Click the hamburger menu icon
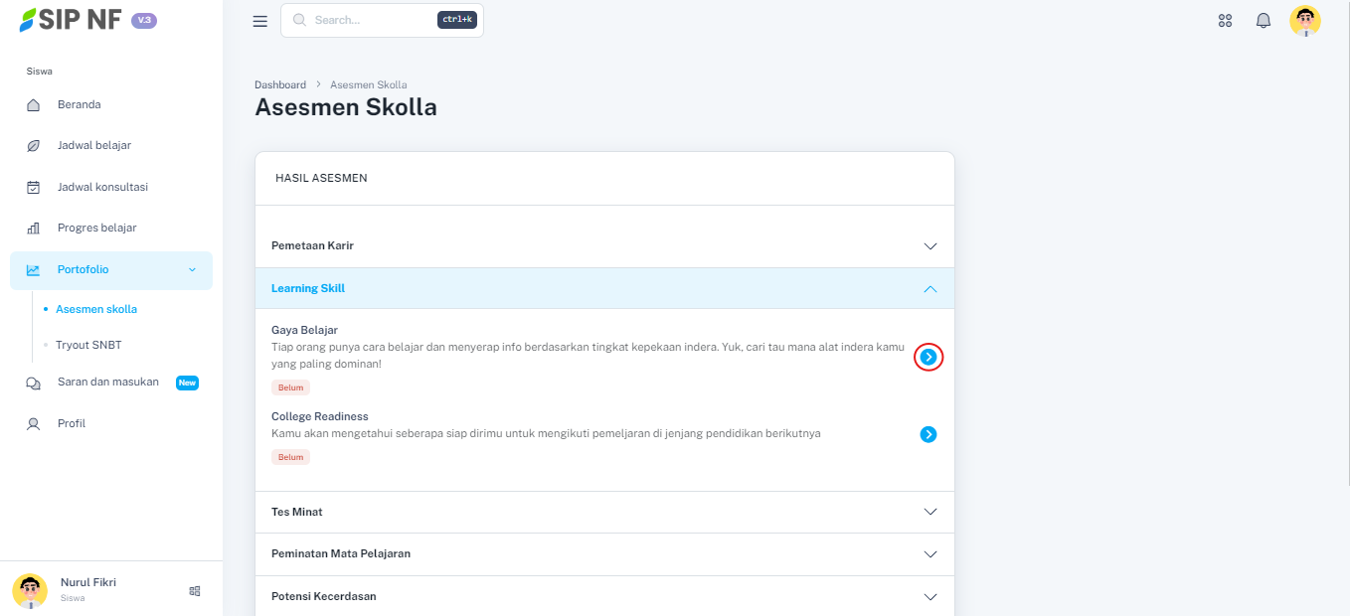The width and height of the screenshot is (1350, 616). pos(260,21)
